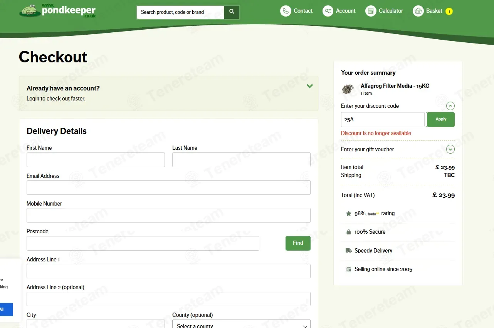The image size is (494, 328).
Task: Click the '98% feefo rating' text
Action: pyautogui.click(x=375, y=213)
